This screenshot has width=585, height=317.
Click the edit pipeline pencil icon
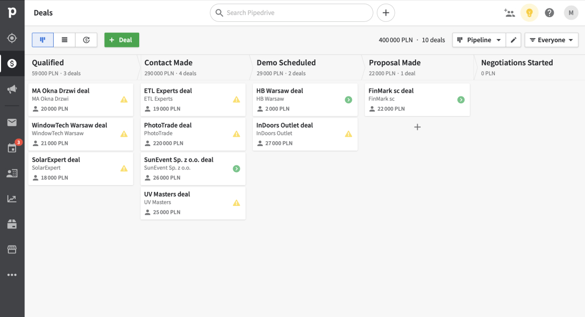[514, 40]
